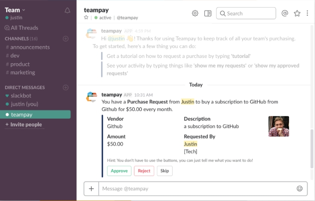Select teampay conversation in sidebar
The height and width of the screenshot is (201, 315).
point(35,115)
